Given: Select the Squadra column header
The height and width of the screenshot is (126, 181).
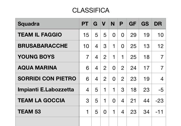Looking at the screenshot, I should point(47,23).
